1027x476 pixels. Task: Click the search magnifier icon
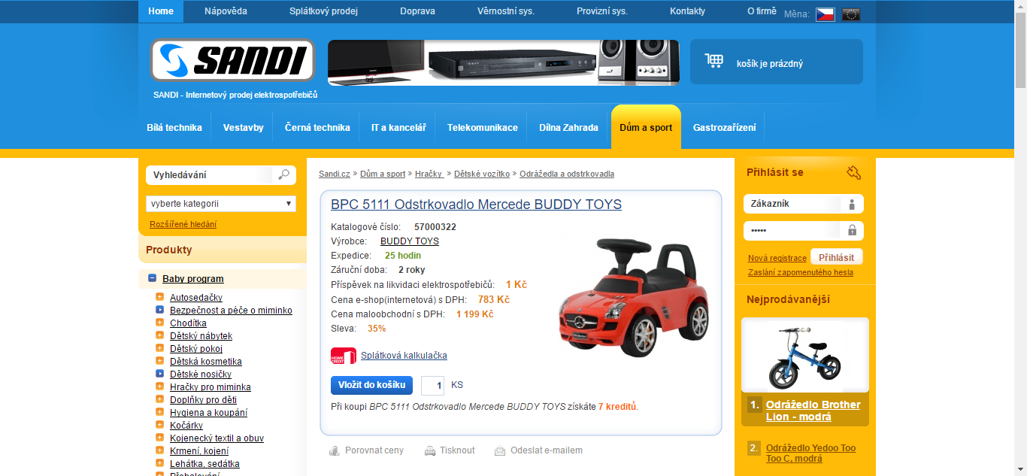coord(283,174)
